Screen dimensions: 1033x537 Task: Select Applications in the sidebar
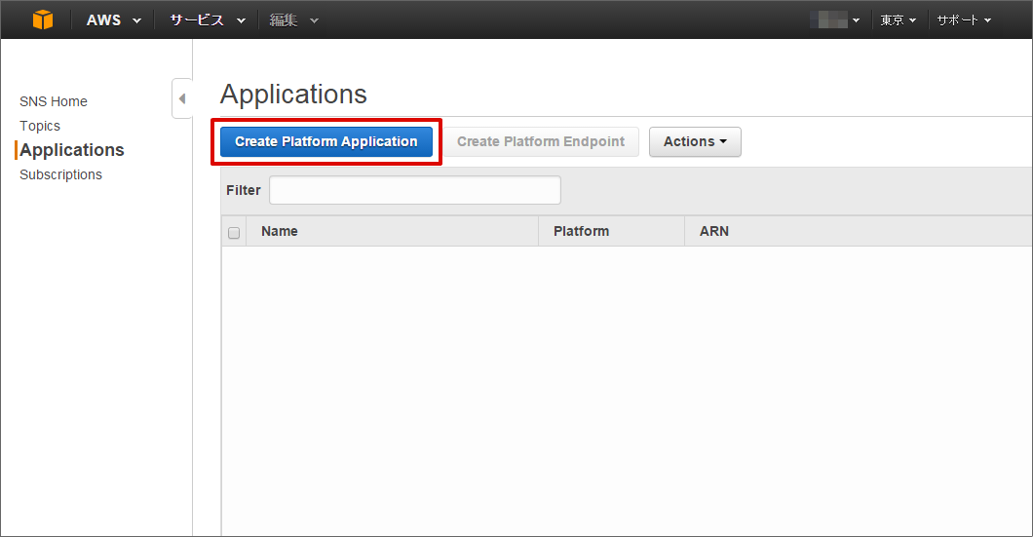[x=72, y=150]
